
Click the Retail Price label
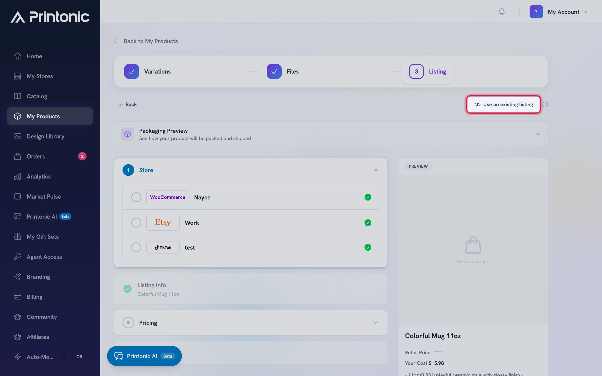pos(417,353)
